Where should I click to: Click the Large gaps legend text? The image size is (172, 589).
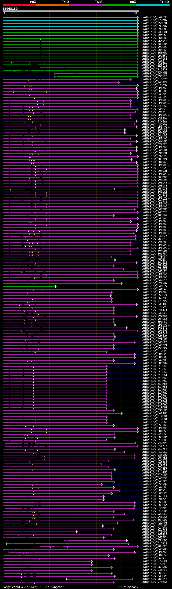tap(33, 587)
